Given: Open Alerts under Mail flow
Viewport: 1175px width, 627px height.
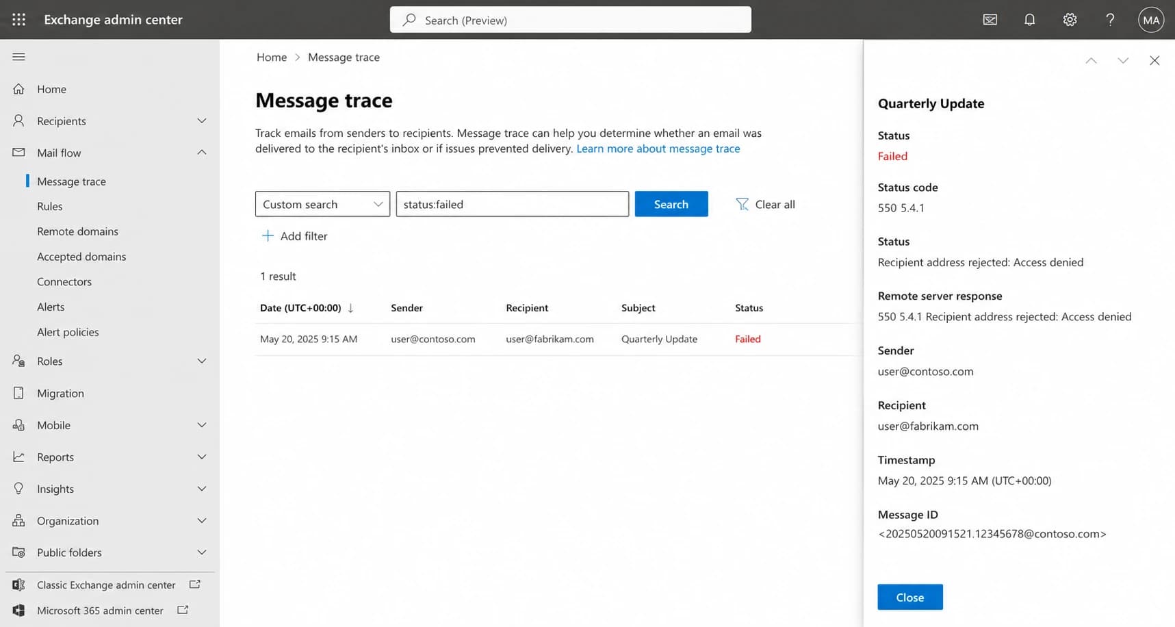Looking at the screenshot, I should [x=51, y=307].
